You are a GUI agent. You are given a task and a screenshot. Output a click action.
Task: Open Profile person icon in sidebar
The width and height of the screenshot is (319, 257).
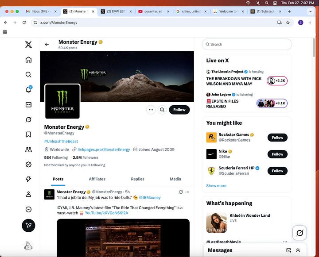28,194
